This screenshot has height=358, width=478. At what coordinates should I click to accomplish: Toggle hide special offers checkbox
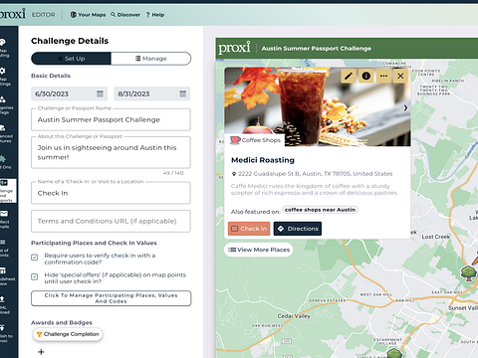35,276
